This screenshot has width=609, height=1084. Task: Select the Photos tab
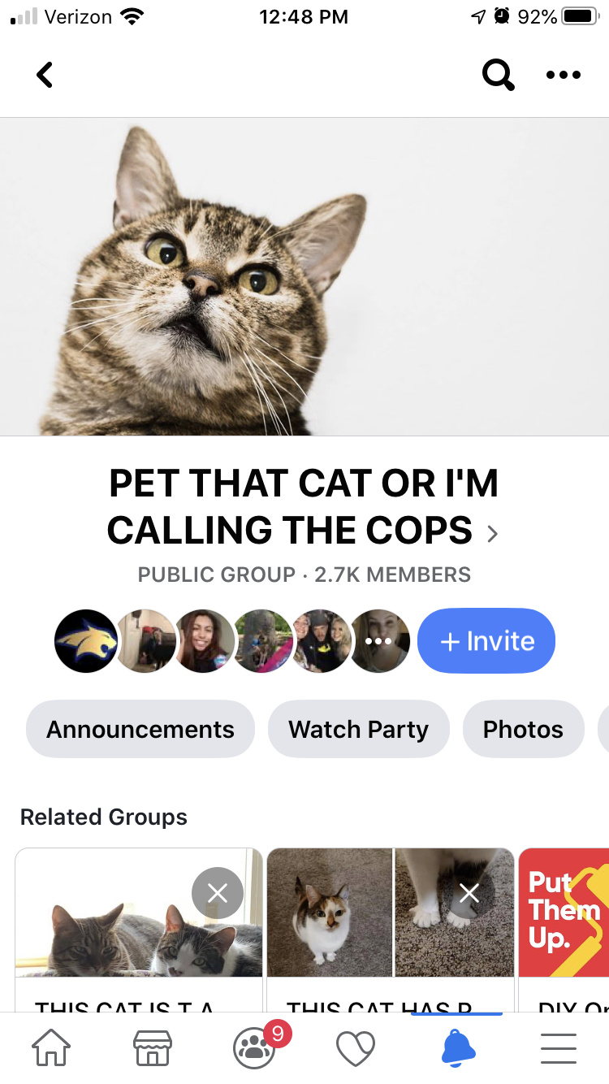coord(523,729)
